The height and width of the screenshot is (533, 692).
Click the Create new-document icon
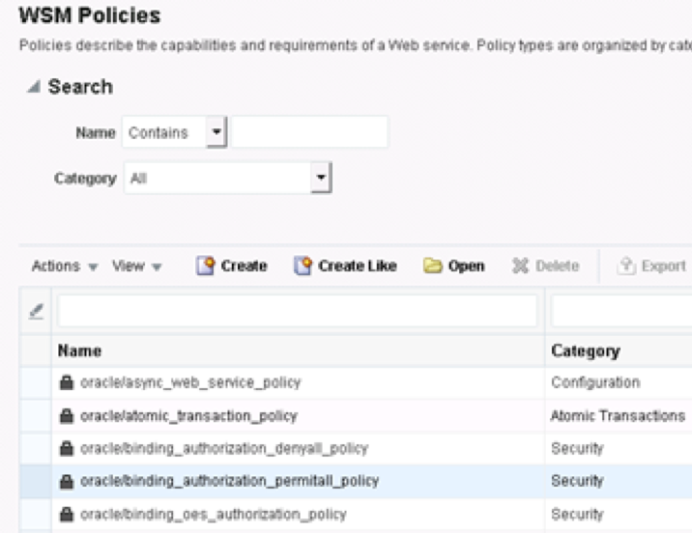[205, 266]
